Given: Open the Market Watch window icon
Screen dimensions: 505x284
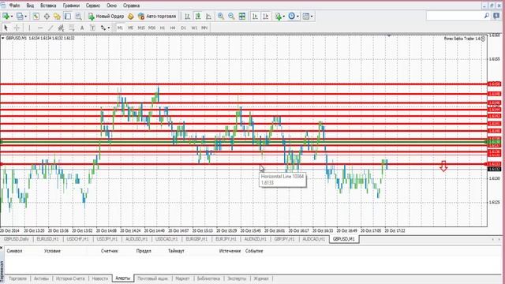Looking at the screenshot, I should pos(36,16).
